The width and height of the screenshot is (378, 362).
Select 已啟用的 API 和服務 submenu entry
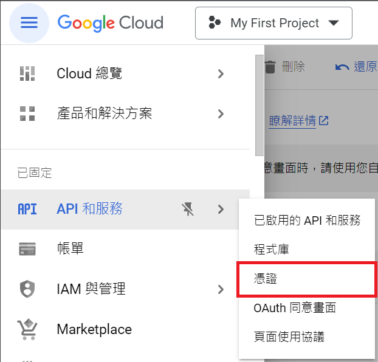click(x=307, y=220)
